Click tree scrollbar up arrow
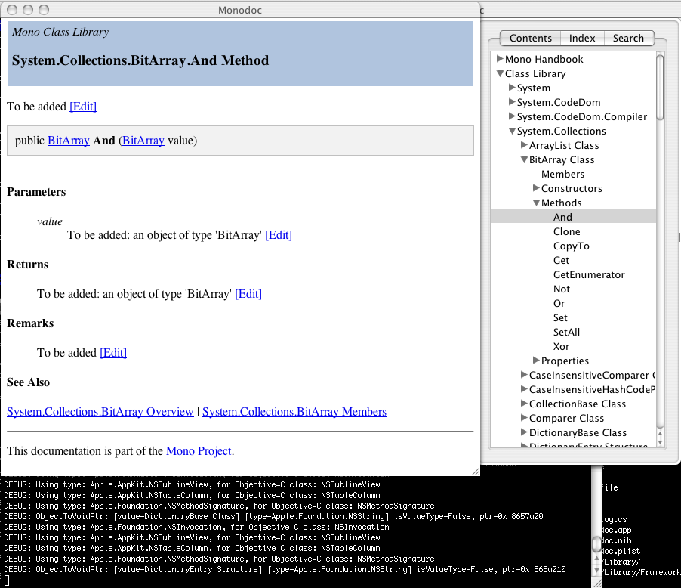The image size is (681, 588). point(660,433)
